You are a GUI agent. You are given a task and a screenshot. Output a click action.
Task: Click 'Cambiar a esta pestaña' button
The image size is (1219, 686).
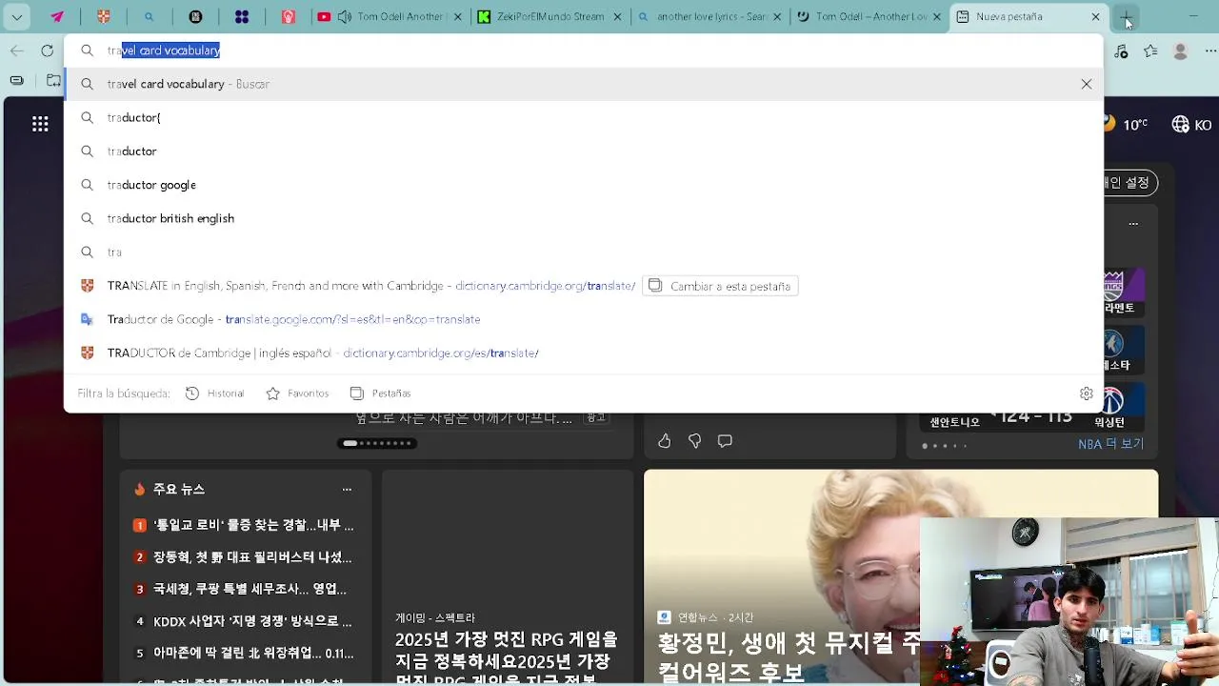tap(720, 286)
